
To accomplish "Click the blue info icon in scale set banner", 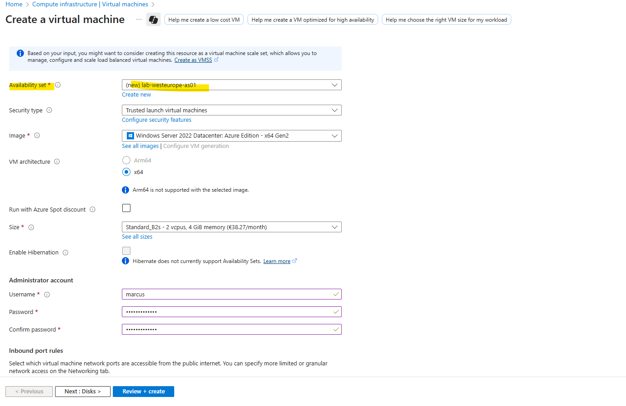I will 20,53.
